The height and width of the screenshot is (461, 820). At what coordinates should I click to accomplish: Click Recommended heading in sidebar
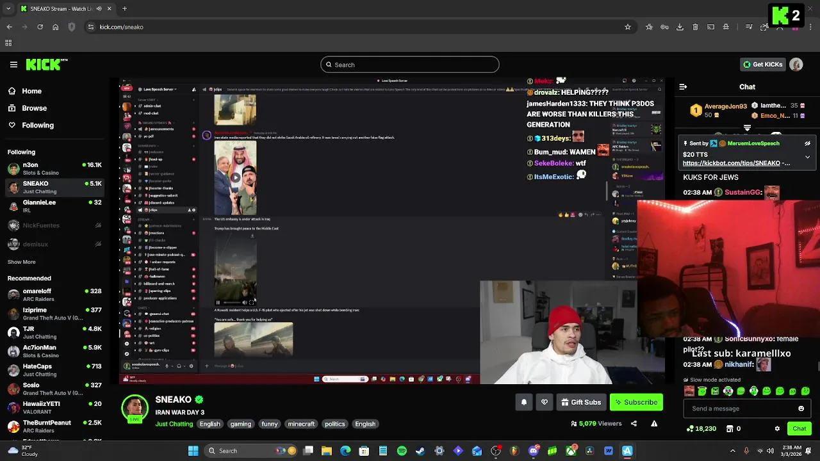[29, 279]
